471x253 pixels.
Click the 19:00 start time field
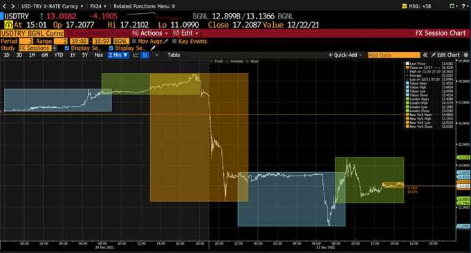click(x=80, y=41)
